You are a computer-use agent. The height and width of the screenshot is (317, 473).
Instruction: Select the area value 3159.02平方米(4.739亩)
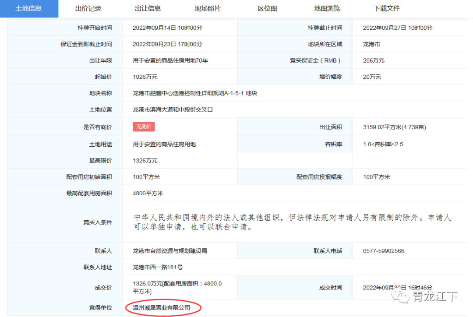pyautogui.click(x=395, y=127)
